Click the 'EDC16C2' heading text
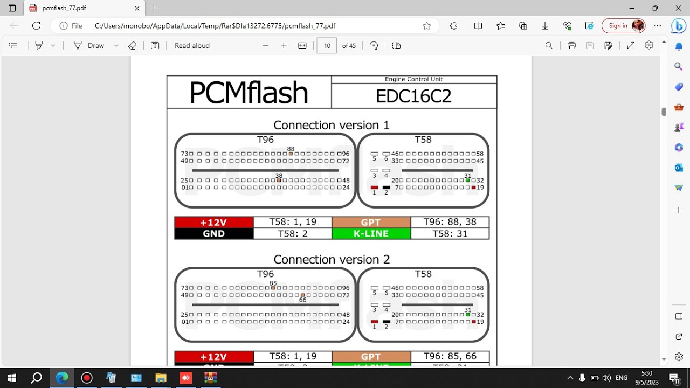The image size is (690, 388). tap(413, 96)
